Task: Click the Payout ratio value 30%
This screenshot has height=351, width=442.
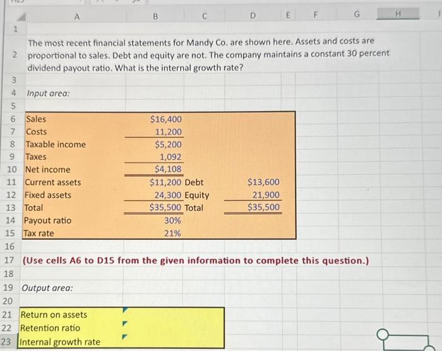Action: tap(172, 220)
